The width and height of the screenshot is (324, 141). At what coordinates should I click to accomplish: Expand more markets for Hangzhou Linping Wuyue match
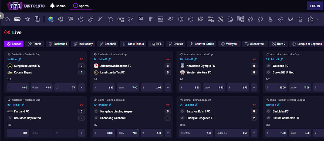click(x=168, y=133)
